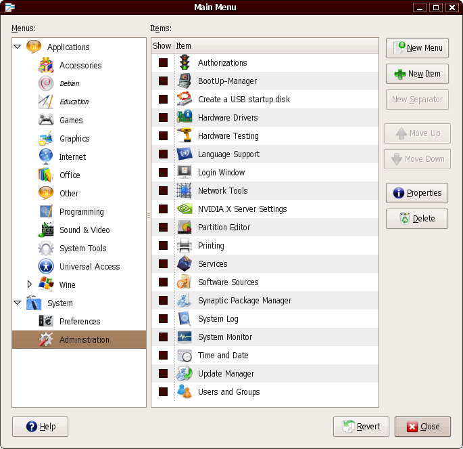Click the Hardware Testing drill icon
The width and height of the screenshot is (463, 449).
click(185, 135)
